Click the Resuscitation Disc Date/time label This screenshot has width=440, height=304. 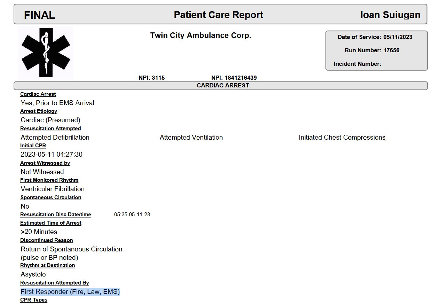[56, 215]
